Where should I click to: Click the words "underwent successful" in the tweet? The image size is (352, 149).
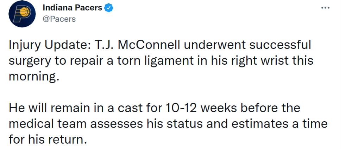(x=247, y=45)
